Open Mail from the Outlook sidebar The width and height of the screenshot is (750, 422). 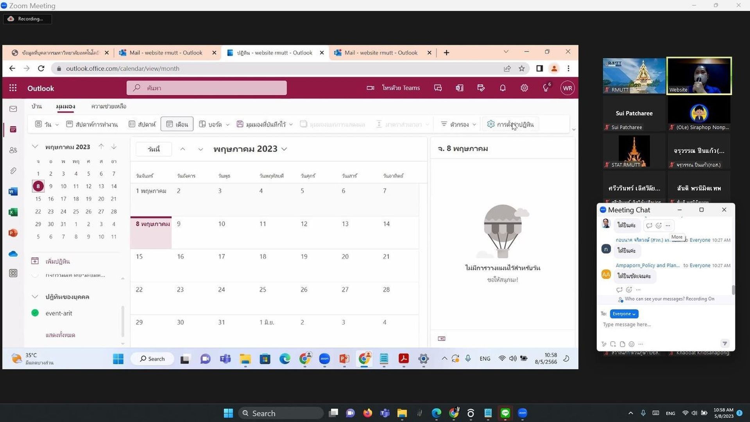pyautogui.click(x=13, y=109)
